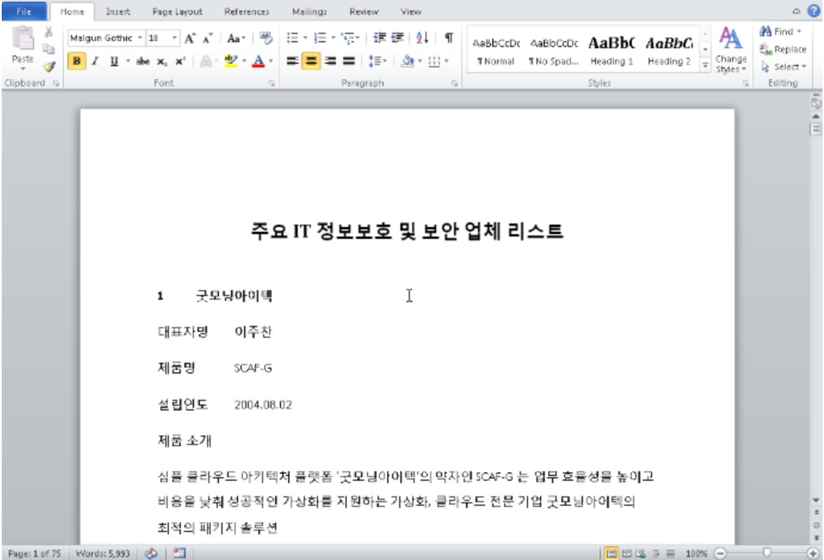Switch to the View tab

(411, 11)
